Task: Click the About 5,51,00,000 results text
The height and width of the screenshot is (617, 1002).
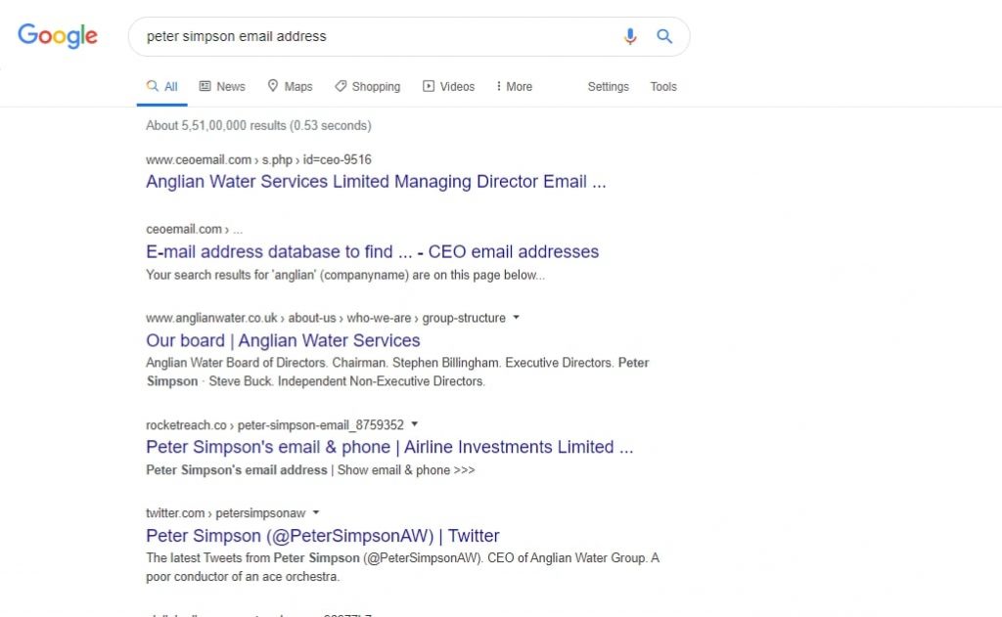Action: [258, 125]
